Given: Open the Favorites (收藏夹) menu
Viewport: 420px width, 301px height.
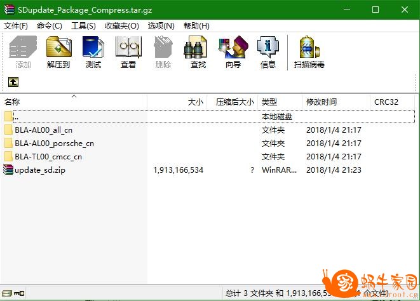Looking at the screenshot, I should tap(122, 26).
